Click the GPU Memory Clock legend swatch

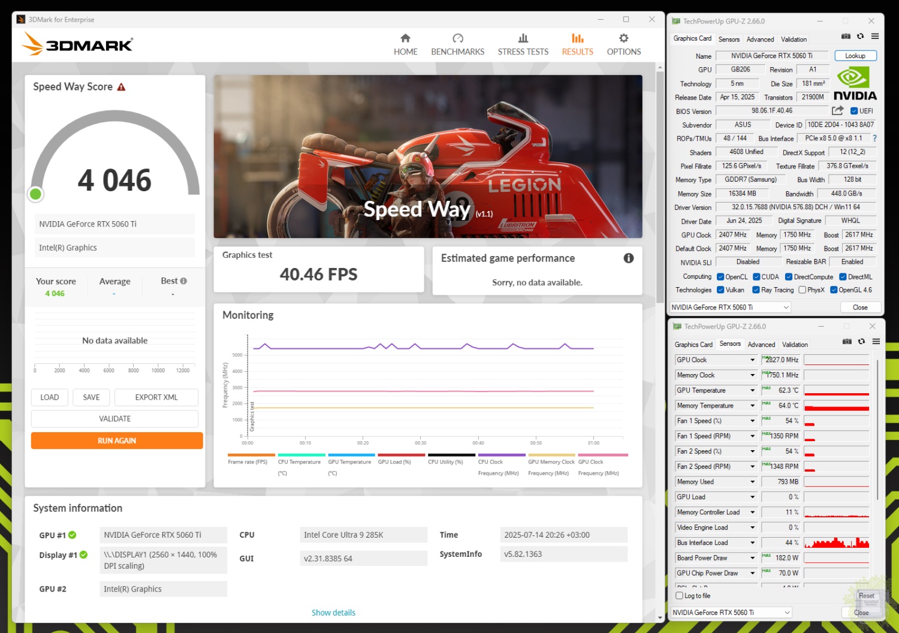[x=551, y=455]
